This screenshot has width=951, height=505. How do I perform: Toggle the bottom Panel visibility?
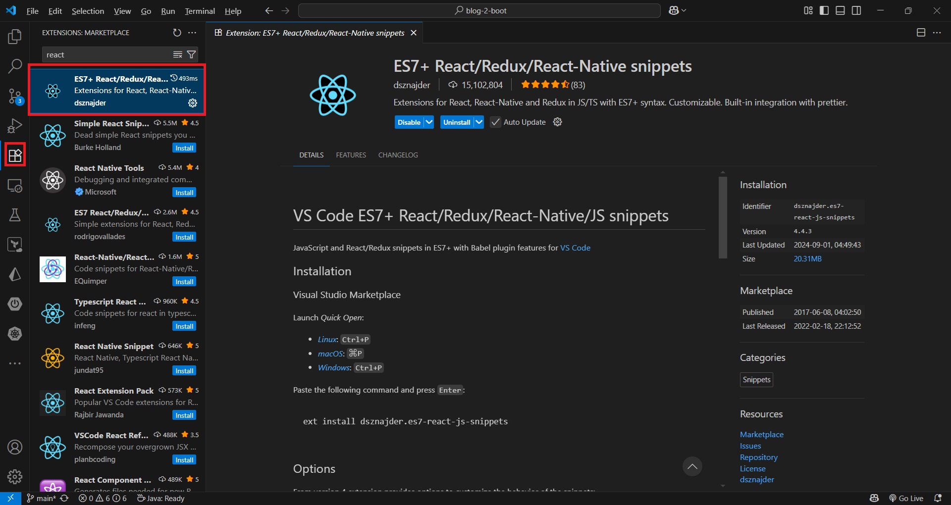click(x=840, y=10)
